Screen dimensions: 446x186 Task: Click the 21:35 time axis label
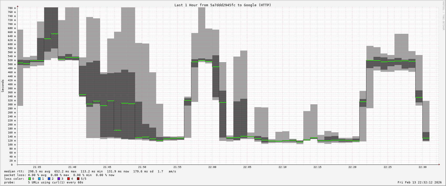(37, 167)
